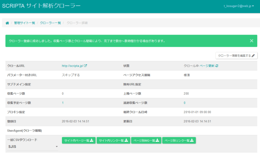Click download icon on ページ別リンク一覧 button
Image resolution: width=260 pixels, height=154 pixels.
click(192, 141)
